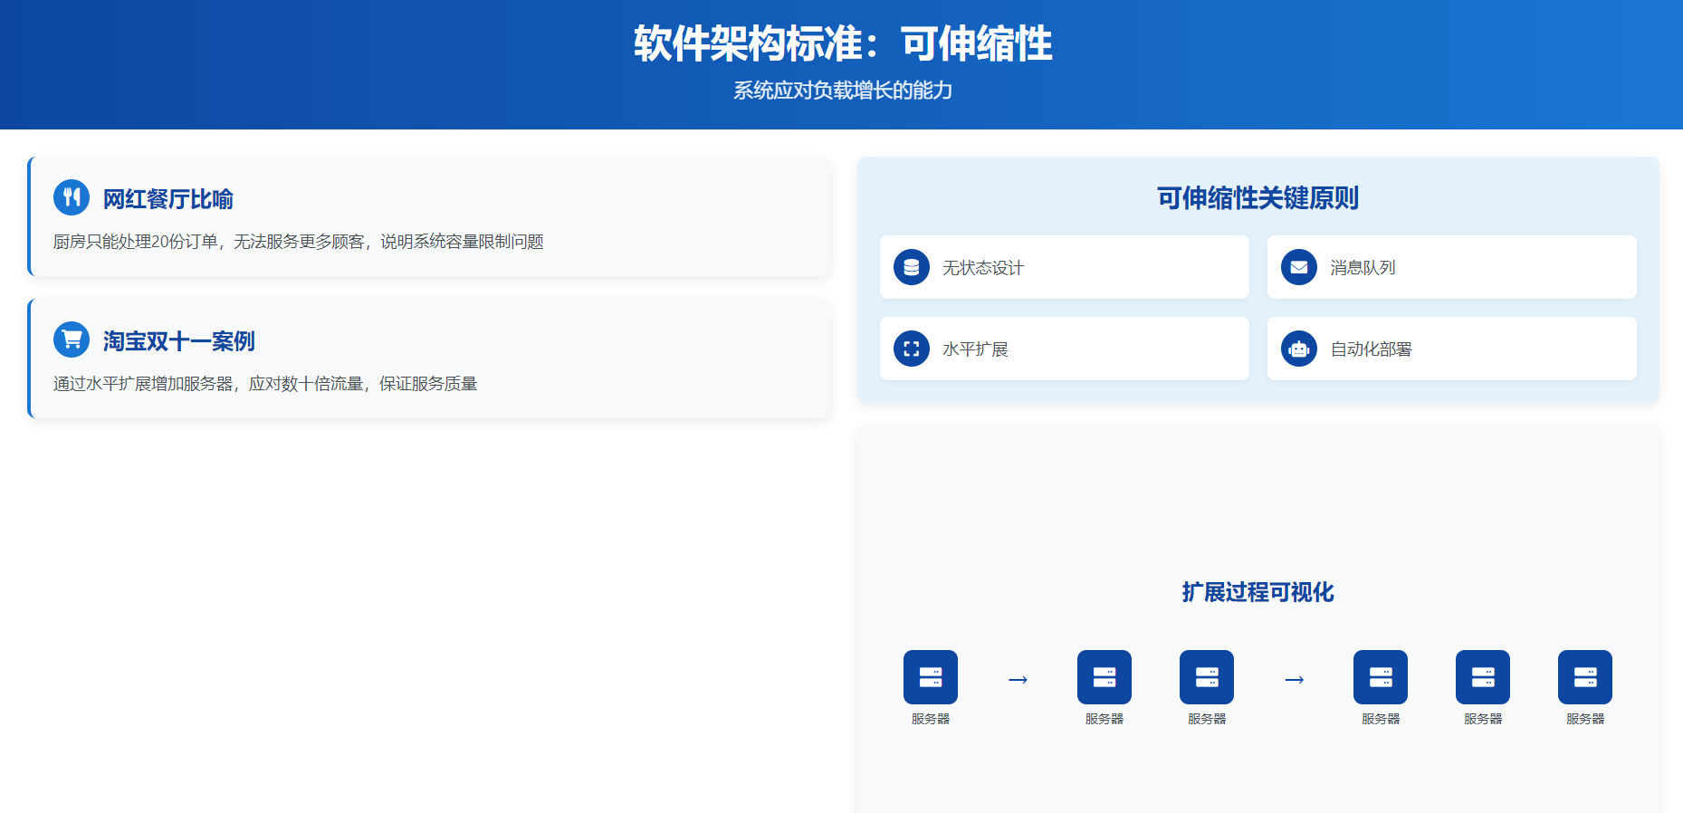This screenshot has width=1683, height=813.
Task: Select the 水平扩展 principle card
Action: tap(1065, 349)
